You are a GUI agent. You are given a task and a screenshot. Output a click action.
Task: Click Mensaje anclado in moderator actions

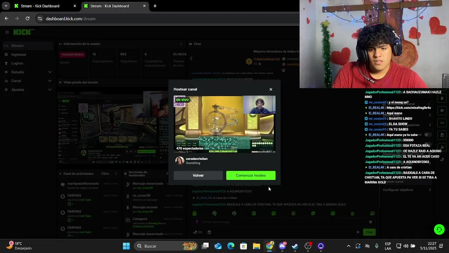click(x=145, y=207)
